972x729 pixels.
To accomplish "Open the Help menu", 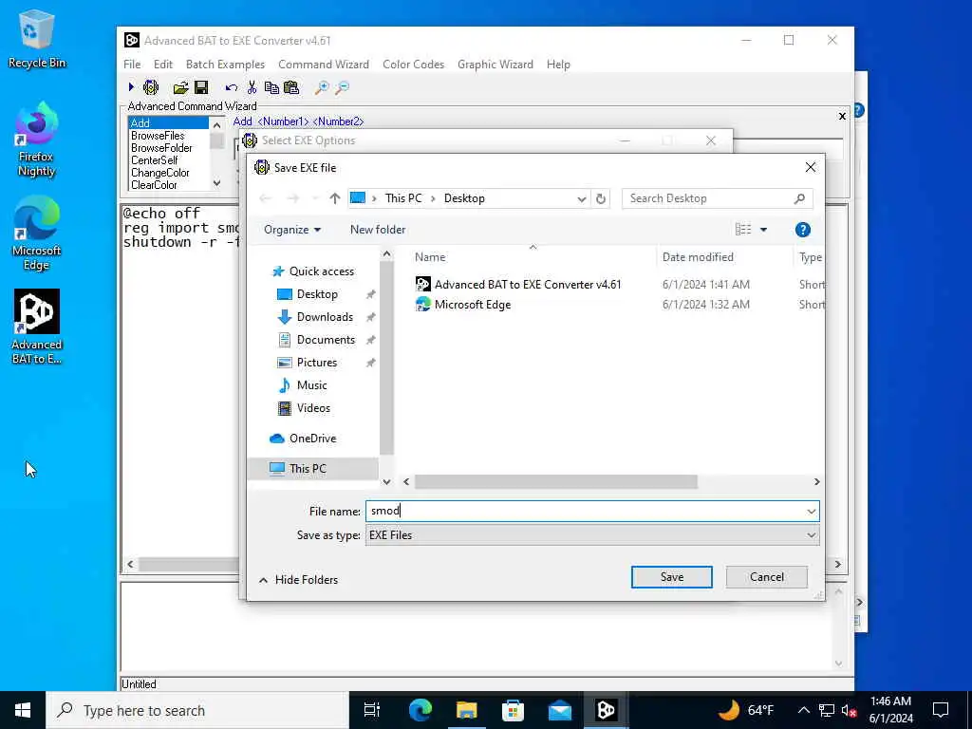I will [558, 65].
